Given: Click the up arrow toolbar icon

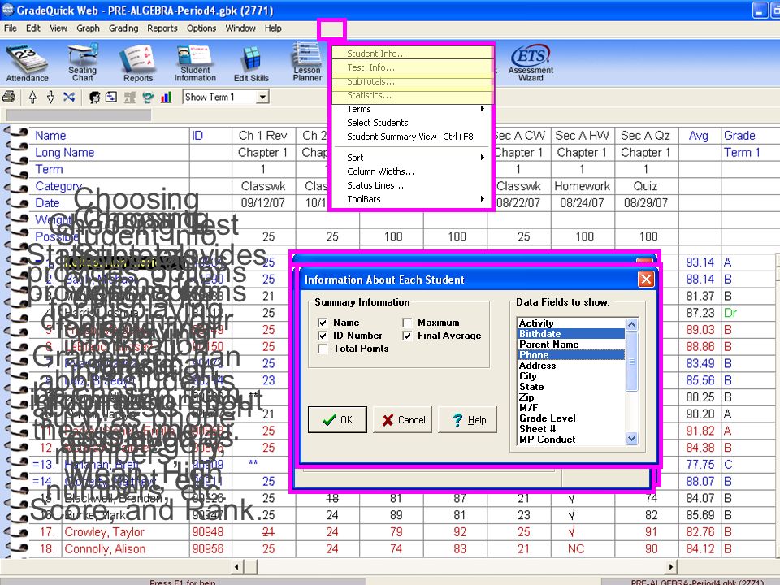Looking at the screenshot, I should click(32, 97).
